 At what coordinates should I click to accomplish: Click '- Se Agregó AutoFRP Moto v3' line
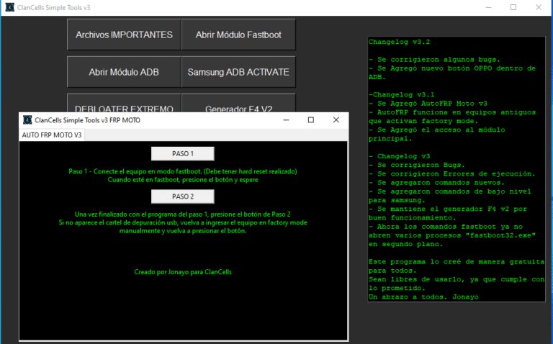[x=428, y=103]
